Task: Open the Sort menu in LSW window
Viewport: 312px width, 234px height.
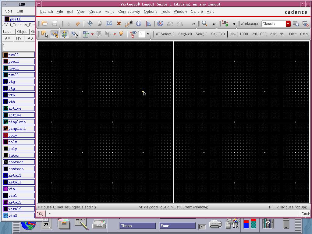Action: tap(9, 11)
